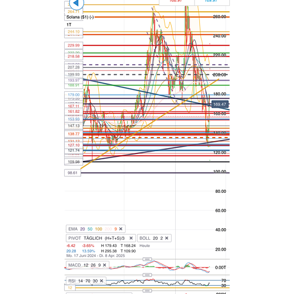
Task: Select the 167.11 price level label
Action: point(73,106)
